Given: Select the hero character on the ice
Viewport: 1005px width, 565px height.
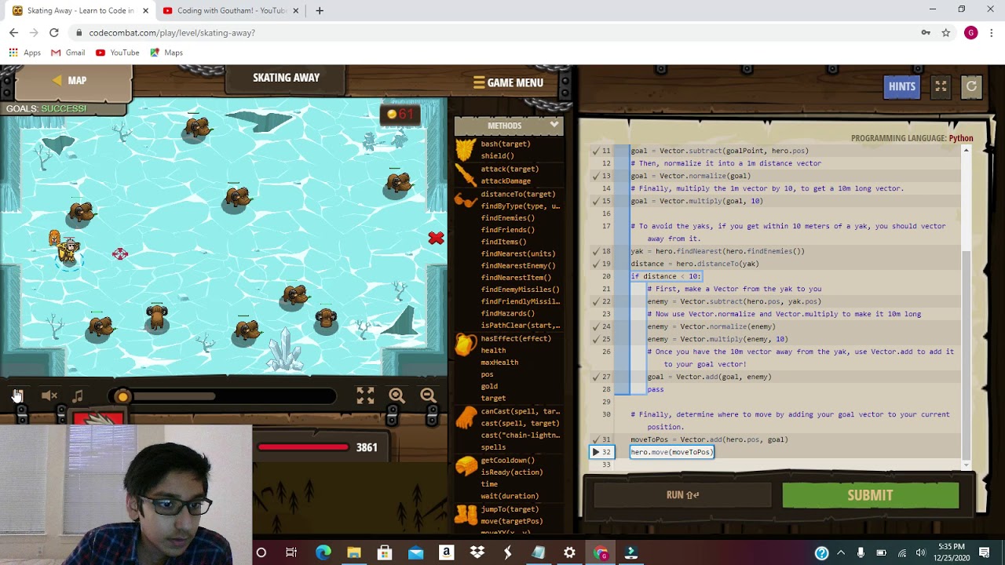Looking at the screenshot, I should tap(68, 251).
